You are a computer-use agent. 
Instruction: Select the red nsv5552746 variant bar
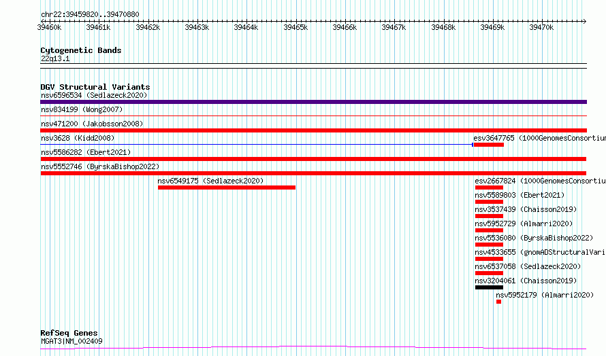pyautogui.click(x=313, y=173)
